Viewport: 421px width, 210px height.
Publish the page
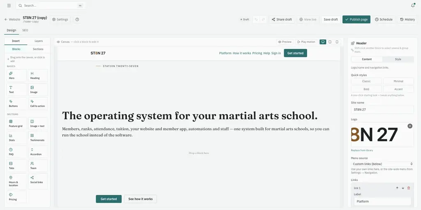[x=356, y=19]
